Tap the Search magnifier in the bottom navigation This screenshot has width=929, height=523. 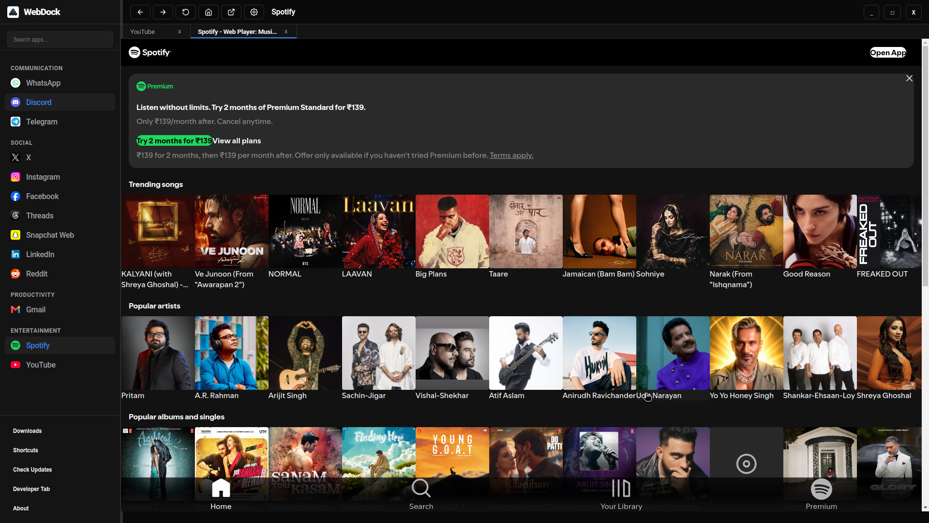pyautogui.click(x=421, y=488)
